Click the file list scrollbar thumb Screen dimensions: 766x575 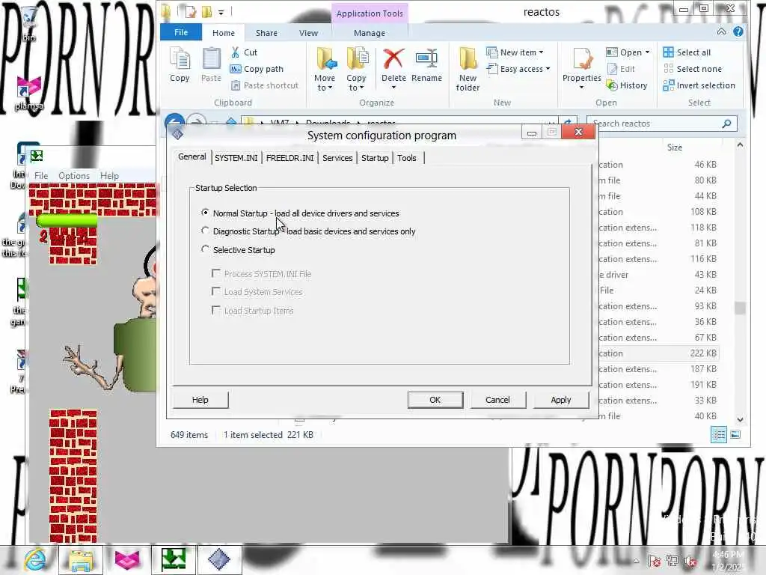click(x=740, y=308)
